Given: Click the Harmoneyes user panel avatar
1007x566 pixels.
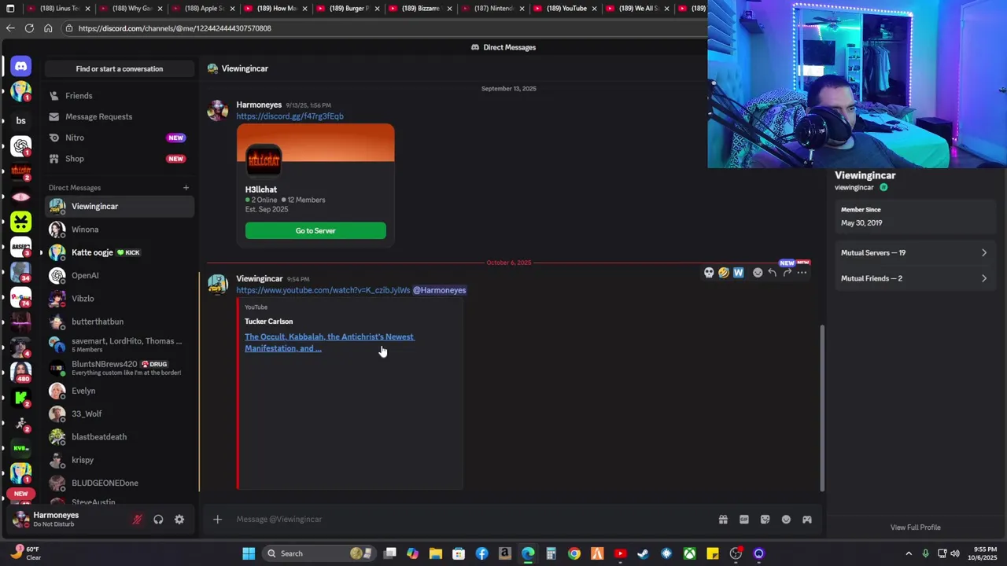Looking at the screenshot, I should (21, 519).
